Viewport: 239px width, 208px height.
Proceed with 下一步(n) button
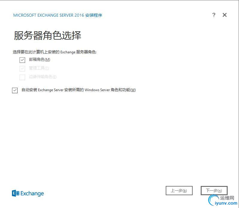[214, 190]
